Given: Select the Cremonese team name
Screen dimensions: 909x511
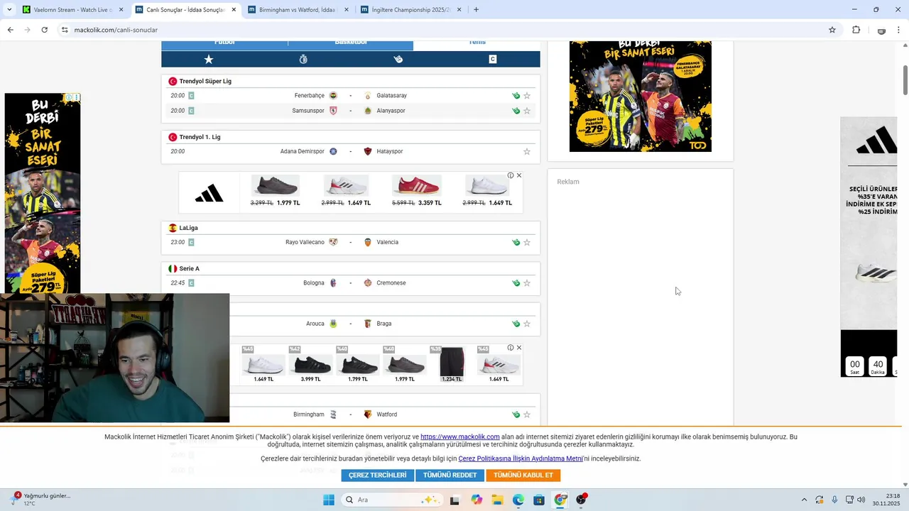Looking at the screenshot, I should [x=391, y=283].
